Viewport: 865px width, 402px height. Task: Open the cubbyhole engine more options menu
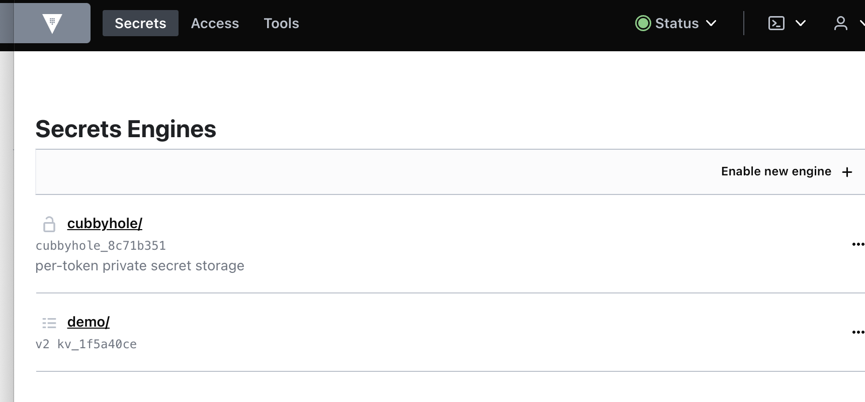pyautogui.click(x=857, y=245)
